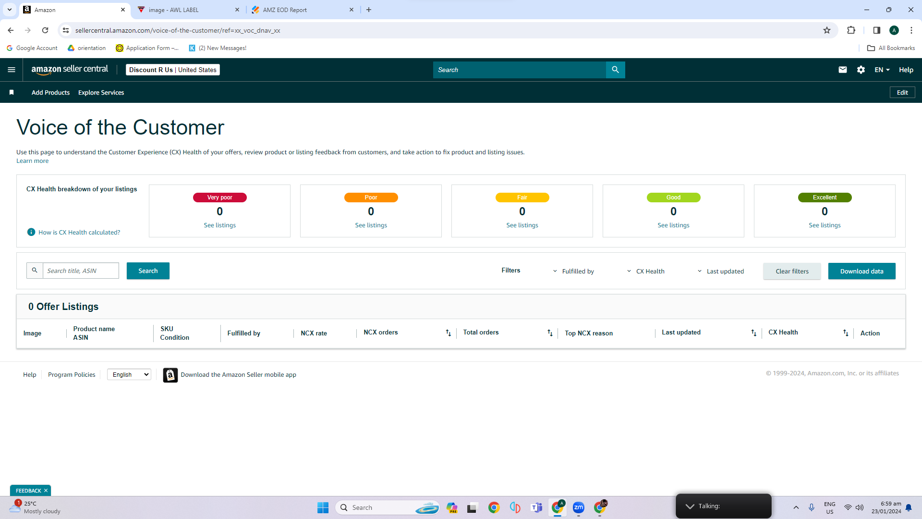
Task: See listings under Fair
Action: [x=522, y=225]
